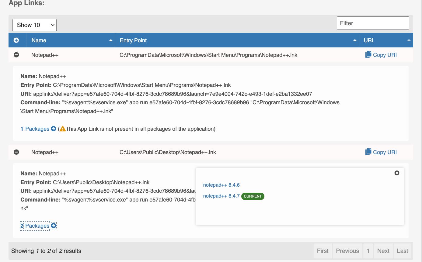Collapse the Public Desktop Notepad++ row
The height and width of the screenshot is (262, 422).
(16, 152)
